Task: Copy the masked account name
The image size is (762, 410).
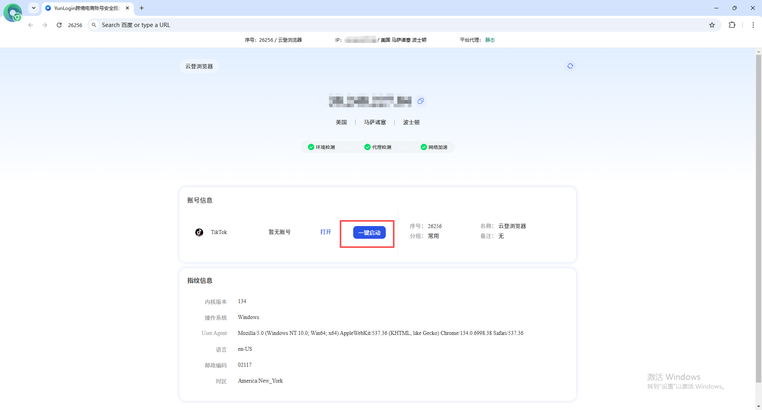Action: tap(421, 101)
